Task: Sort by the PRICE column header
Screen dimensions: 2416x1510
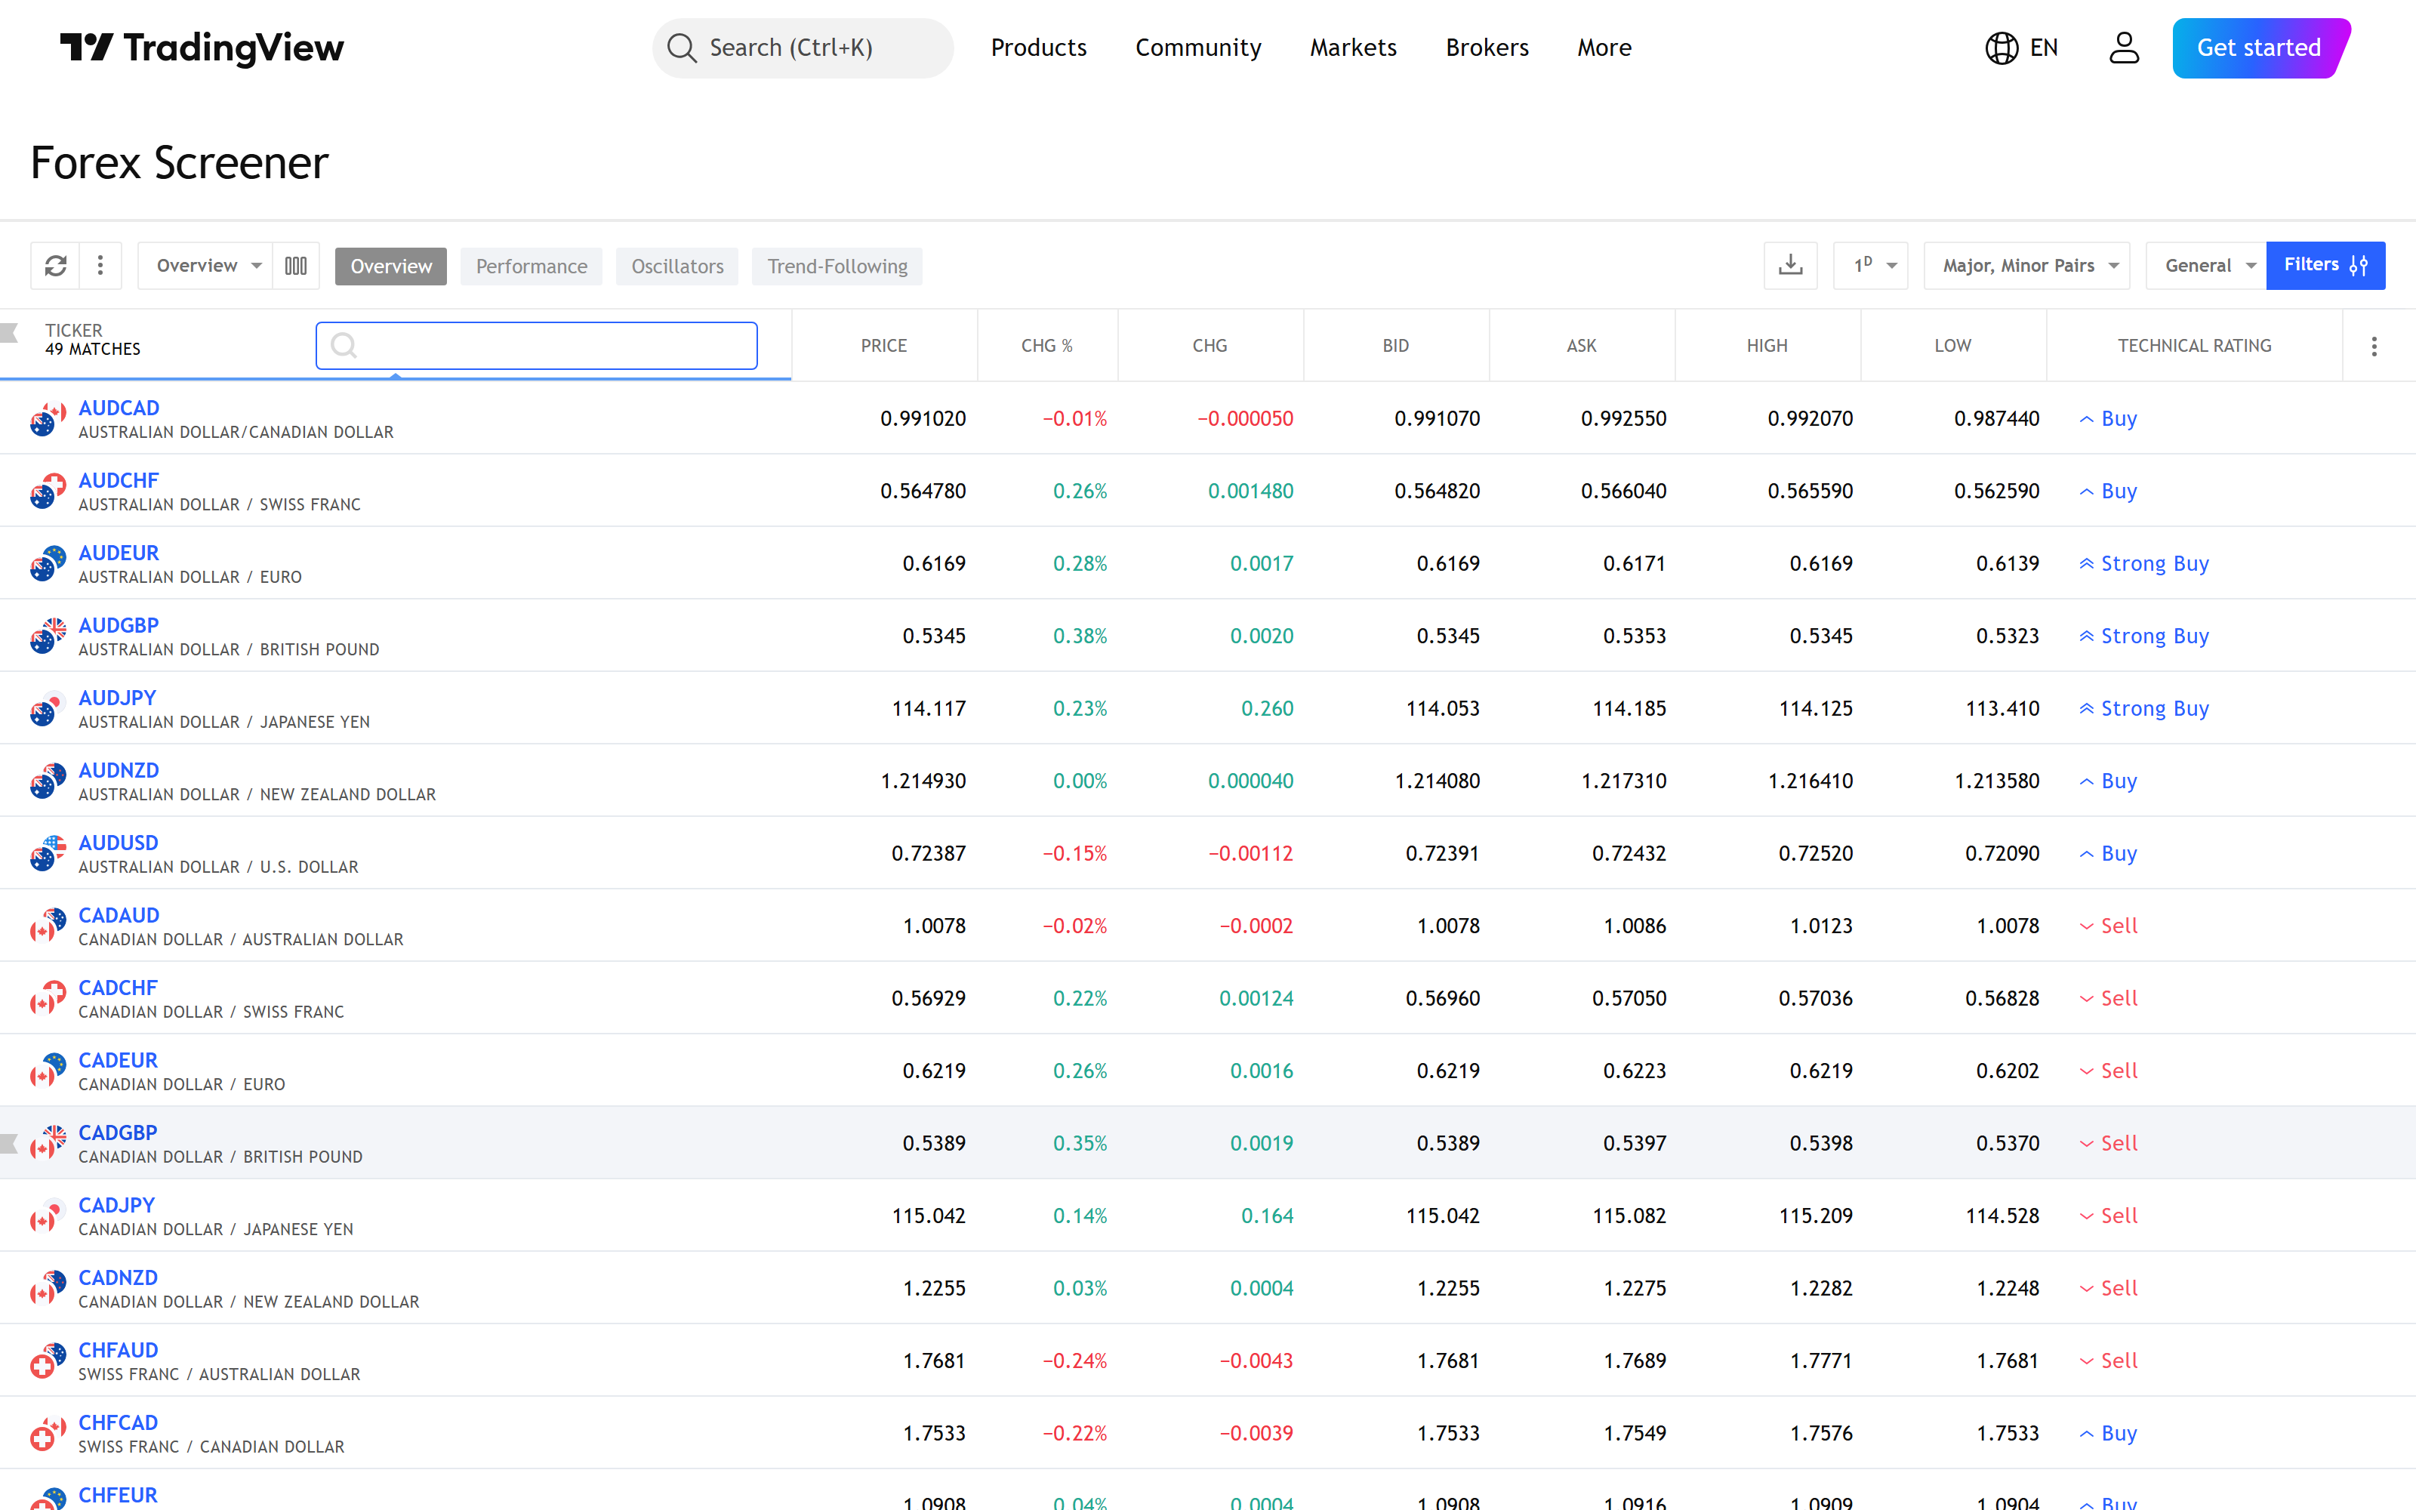Action: tap(883, 346)
